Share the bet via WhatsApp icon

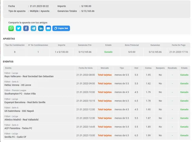11,28
